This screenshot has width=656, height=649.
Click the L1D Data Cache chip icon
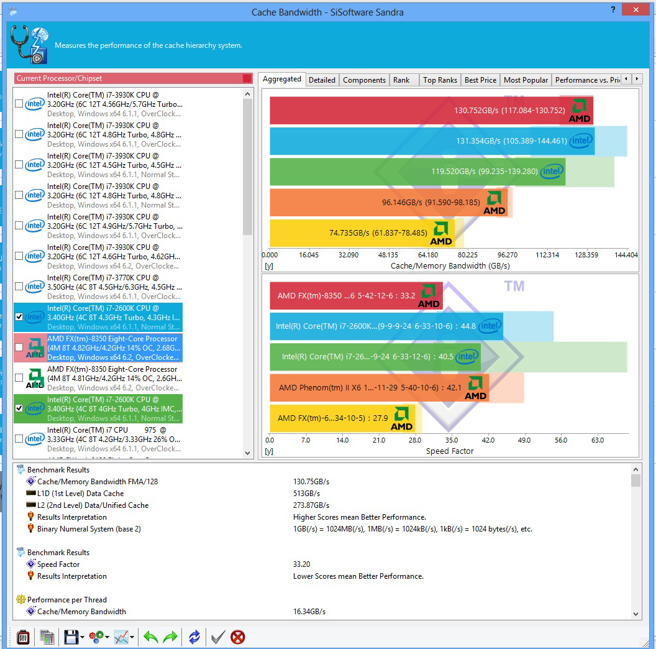(x=31, y=493)
